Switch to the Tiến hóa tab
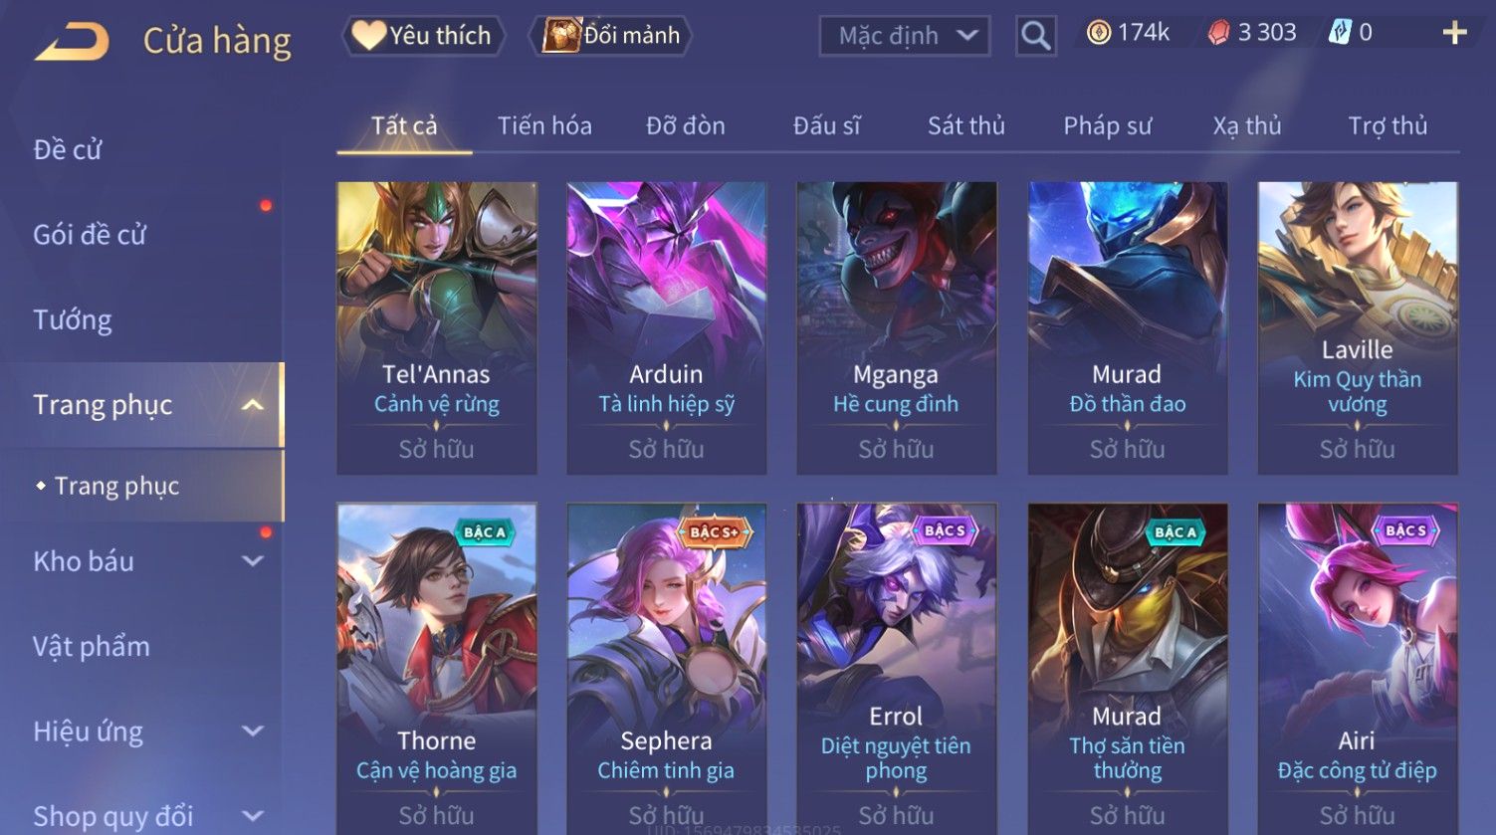The image size is (1496, 835). pyautogui.click(x=544, y=125)
